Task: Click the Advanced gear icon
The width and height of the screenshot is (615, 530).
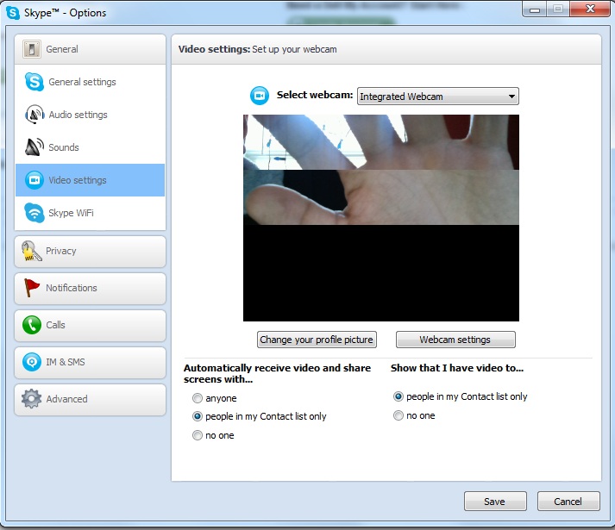Action: [31, 399]
